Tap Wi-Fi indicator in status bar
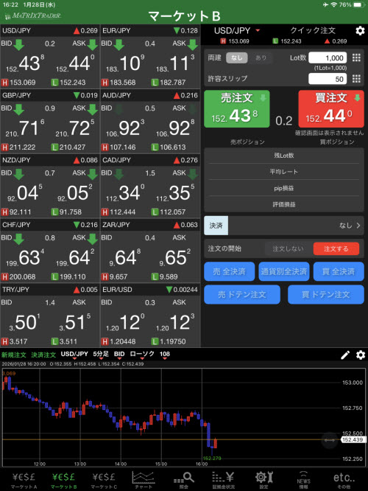 (333, 4)
